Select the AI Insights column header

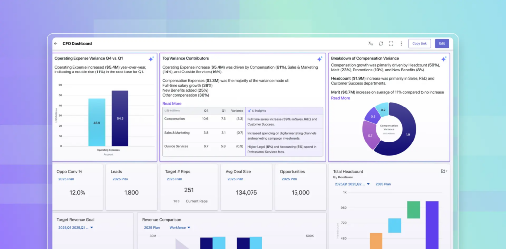pos(259,111)
